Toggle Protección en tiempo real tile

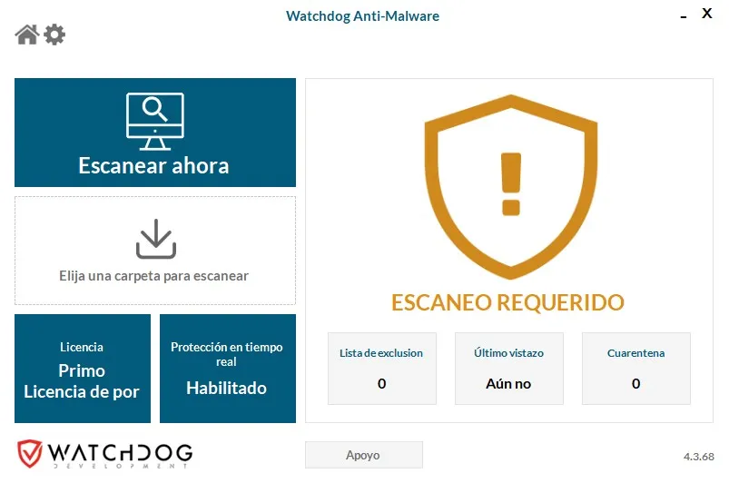pyautogui.click(x=227, y=369)
